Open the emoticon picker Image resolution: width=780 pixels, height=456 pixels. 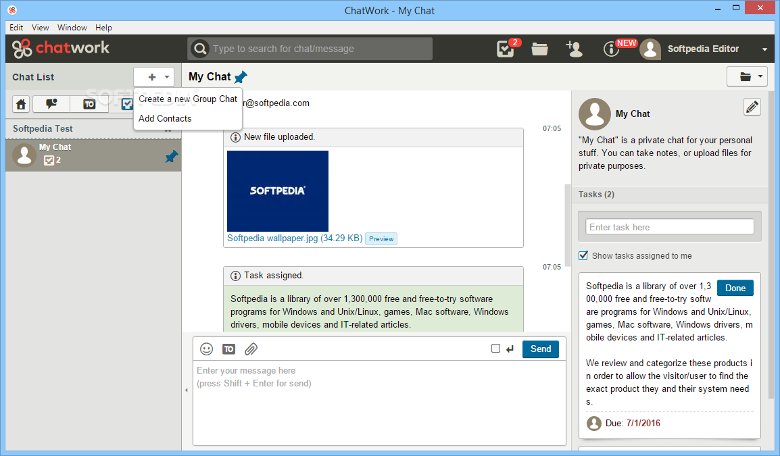point(206,349)
